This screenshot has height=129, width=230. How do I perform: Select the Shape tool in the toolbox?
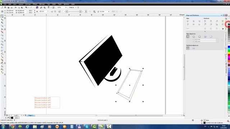[2, 19]
